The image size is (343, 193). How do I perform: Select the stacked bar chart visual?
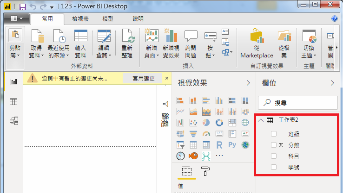coord(180,100)
